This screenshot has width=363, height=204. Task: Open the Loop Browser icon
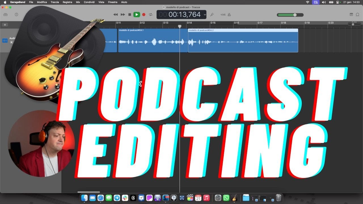(358, 14)
